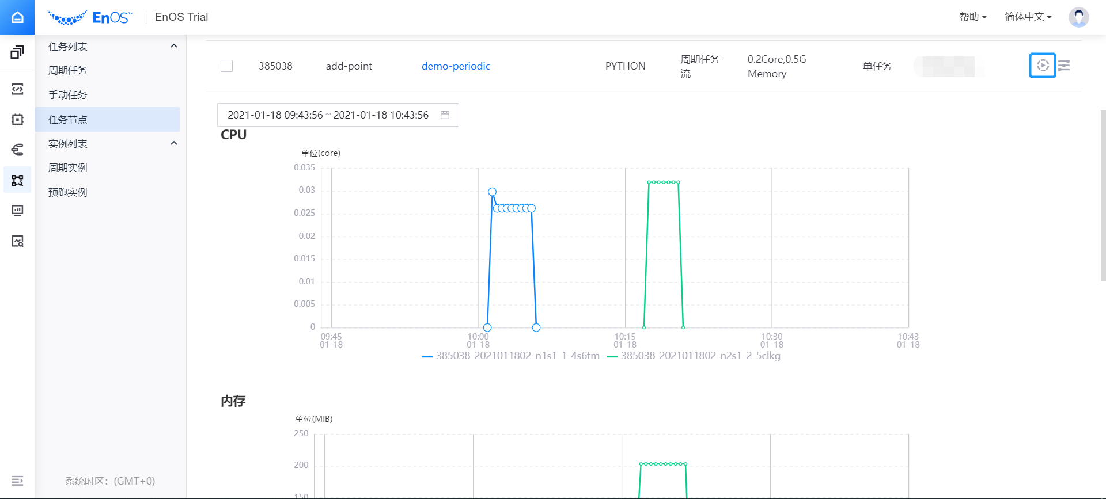Collapse sidebar with bottom menu icon
This screenshot has height=499, width=1106.
coord(17,481)
